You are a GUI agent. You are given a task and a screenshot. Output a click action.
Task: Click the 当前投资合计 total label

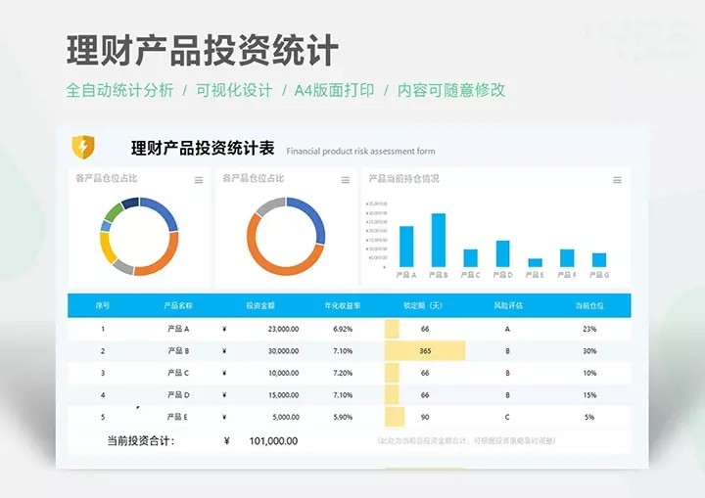click(x=141, y=441)
